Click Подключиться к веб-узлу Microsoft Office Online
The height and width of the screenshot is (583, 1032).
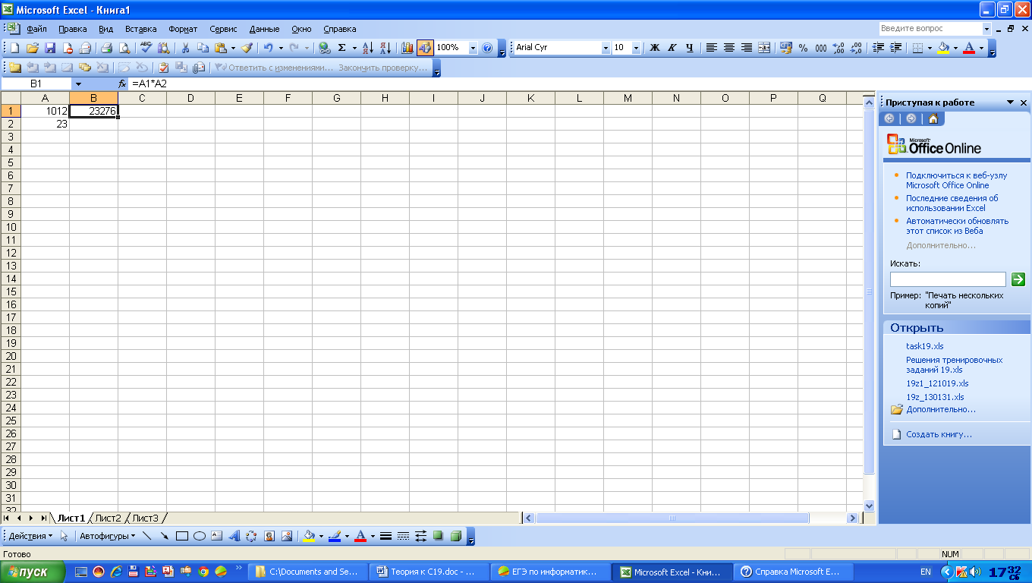tap(956, 180)
